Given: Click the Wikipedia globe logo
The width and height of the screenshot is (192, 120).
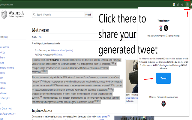Looking at the screenshot, I should 4,14.
